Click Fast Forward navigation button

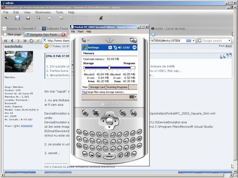tap(25, 41)
